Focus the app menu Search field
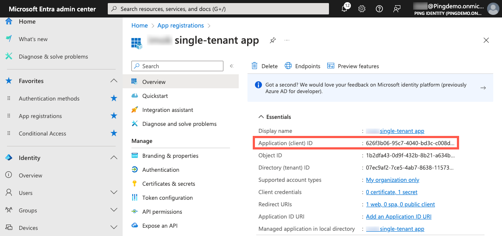The image size is (502, 236). pyautogui.click(x=177, y=66)
